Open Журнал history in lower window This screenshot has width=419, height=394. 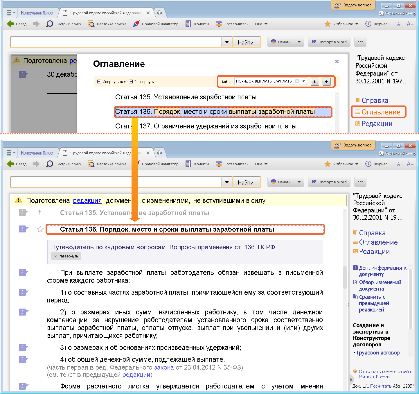click(x=376, y=164)
